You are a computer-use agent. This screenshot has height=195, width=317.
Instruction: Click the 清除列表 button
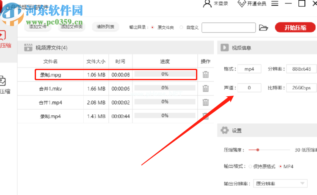pos(105,27)
